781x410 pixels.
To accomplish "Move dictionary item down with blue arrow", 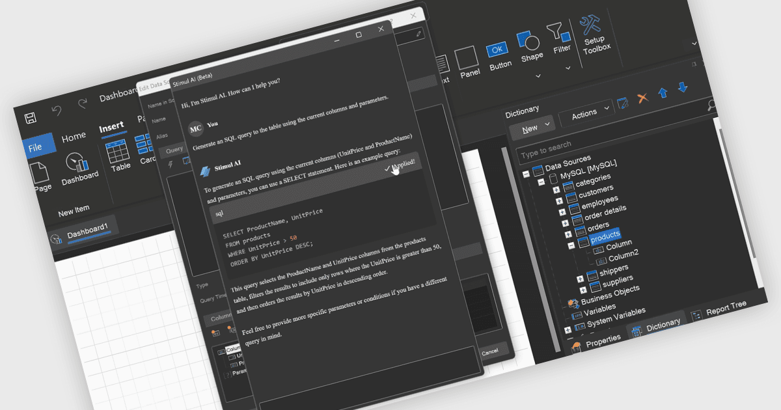I will click(x=683, y=87).
